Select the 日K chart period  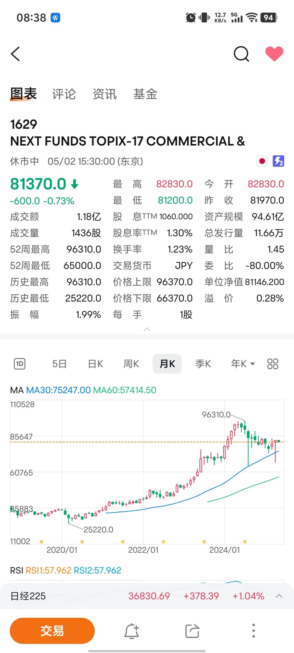click(x=96, y=364)
